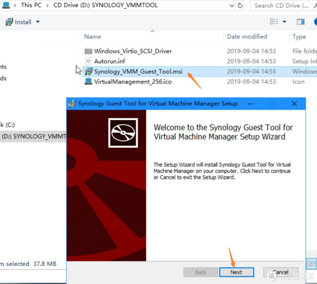The image size is (317, 284).
Task: Toggle the preview pane icon
Action: click(x=301, y=22)
